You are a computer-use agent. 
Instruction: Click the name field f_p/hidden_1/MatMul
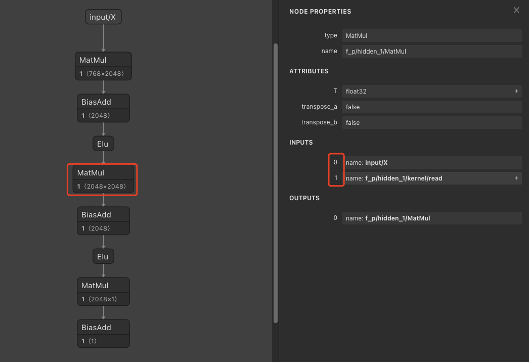pos(432,51)
